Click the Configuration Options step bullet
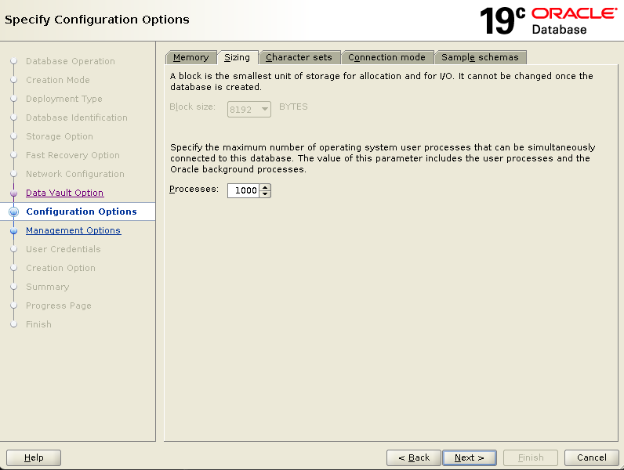The height and width of the screenshot is (470, 624). tap(14, 212)
